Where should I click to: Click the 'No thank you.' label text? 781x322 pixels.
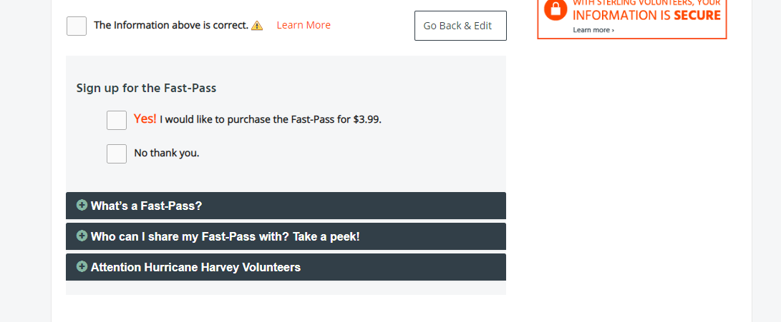click(x=166, y=153)
